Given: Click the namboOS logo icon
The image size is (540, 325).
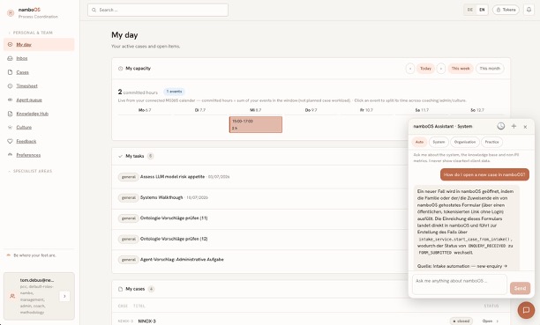Looking at the screenshot, I should (11, 13).
